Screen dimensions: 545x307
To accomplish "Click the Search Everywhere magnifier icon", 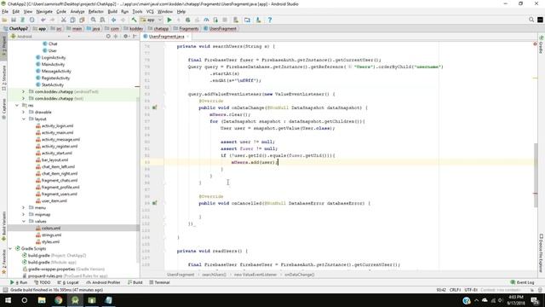I will point(531,20).
